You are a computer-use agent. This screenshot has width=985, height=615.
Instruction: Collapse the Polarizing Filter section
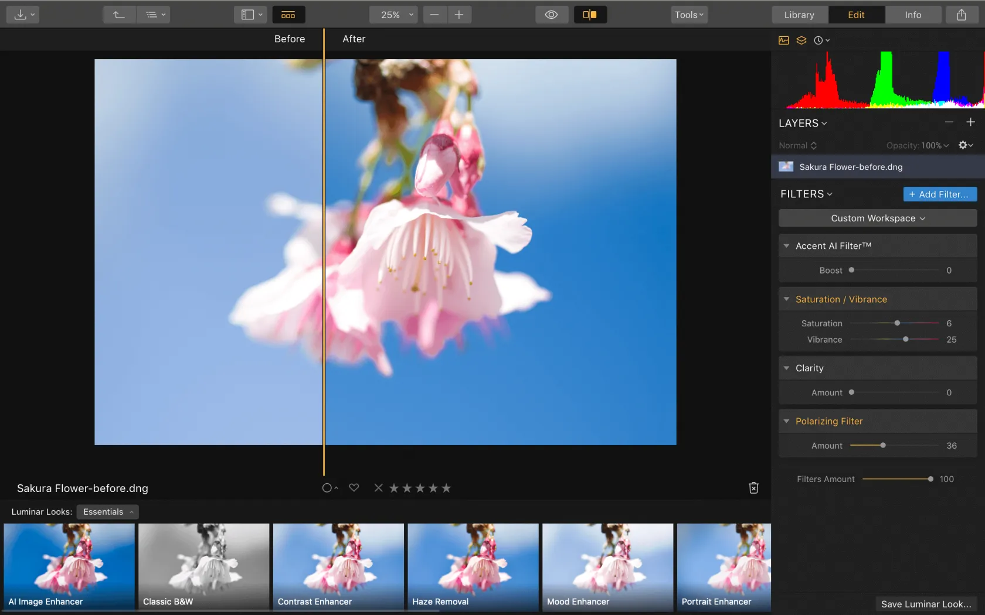point(787,421)
